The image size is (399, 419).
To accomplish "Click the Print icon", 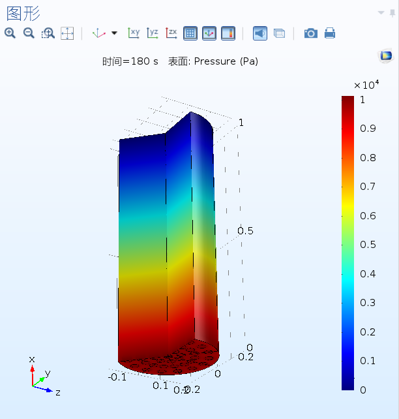I will (x=330, y=33).
